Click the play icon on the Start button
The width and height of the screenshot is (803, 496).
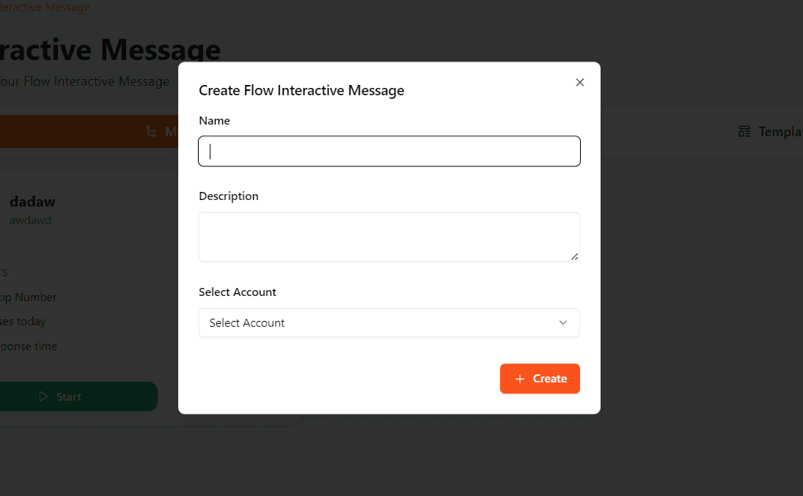pyautogui.click(x=43, y=396)
